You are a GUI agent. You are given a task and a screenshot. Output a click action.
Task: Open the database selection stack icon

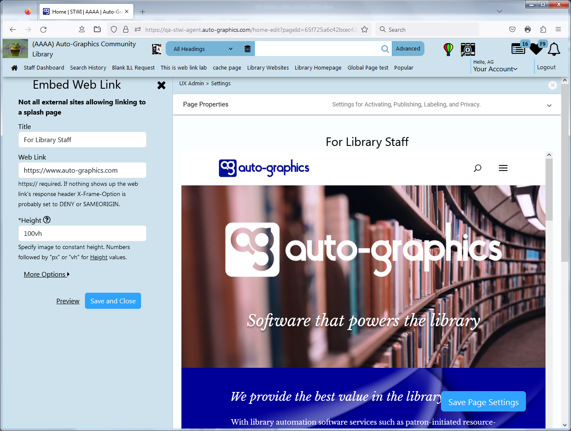click(248, 49)
